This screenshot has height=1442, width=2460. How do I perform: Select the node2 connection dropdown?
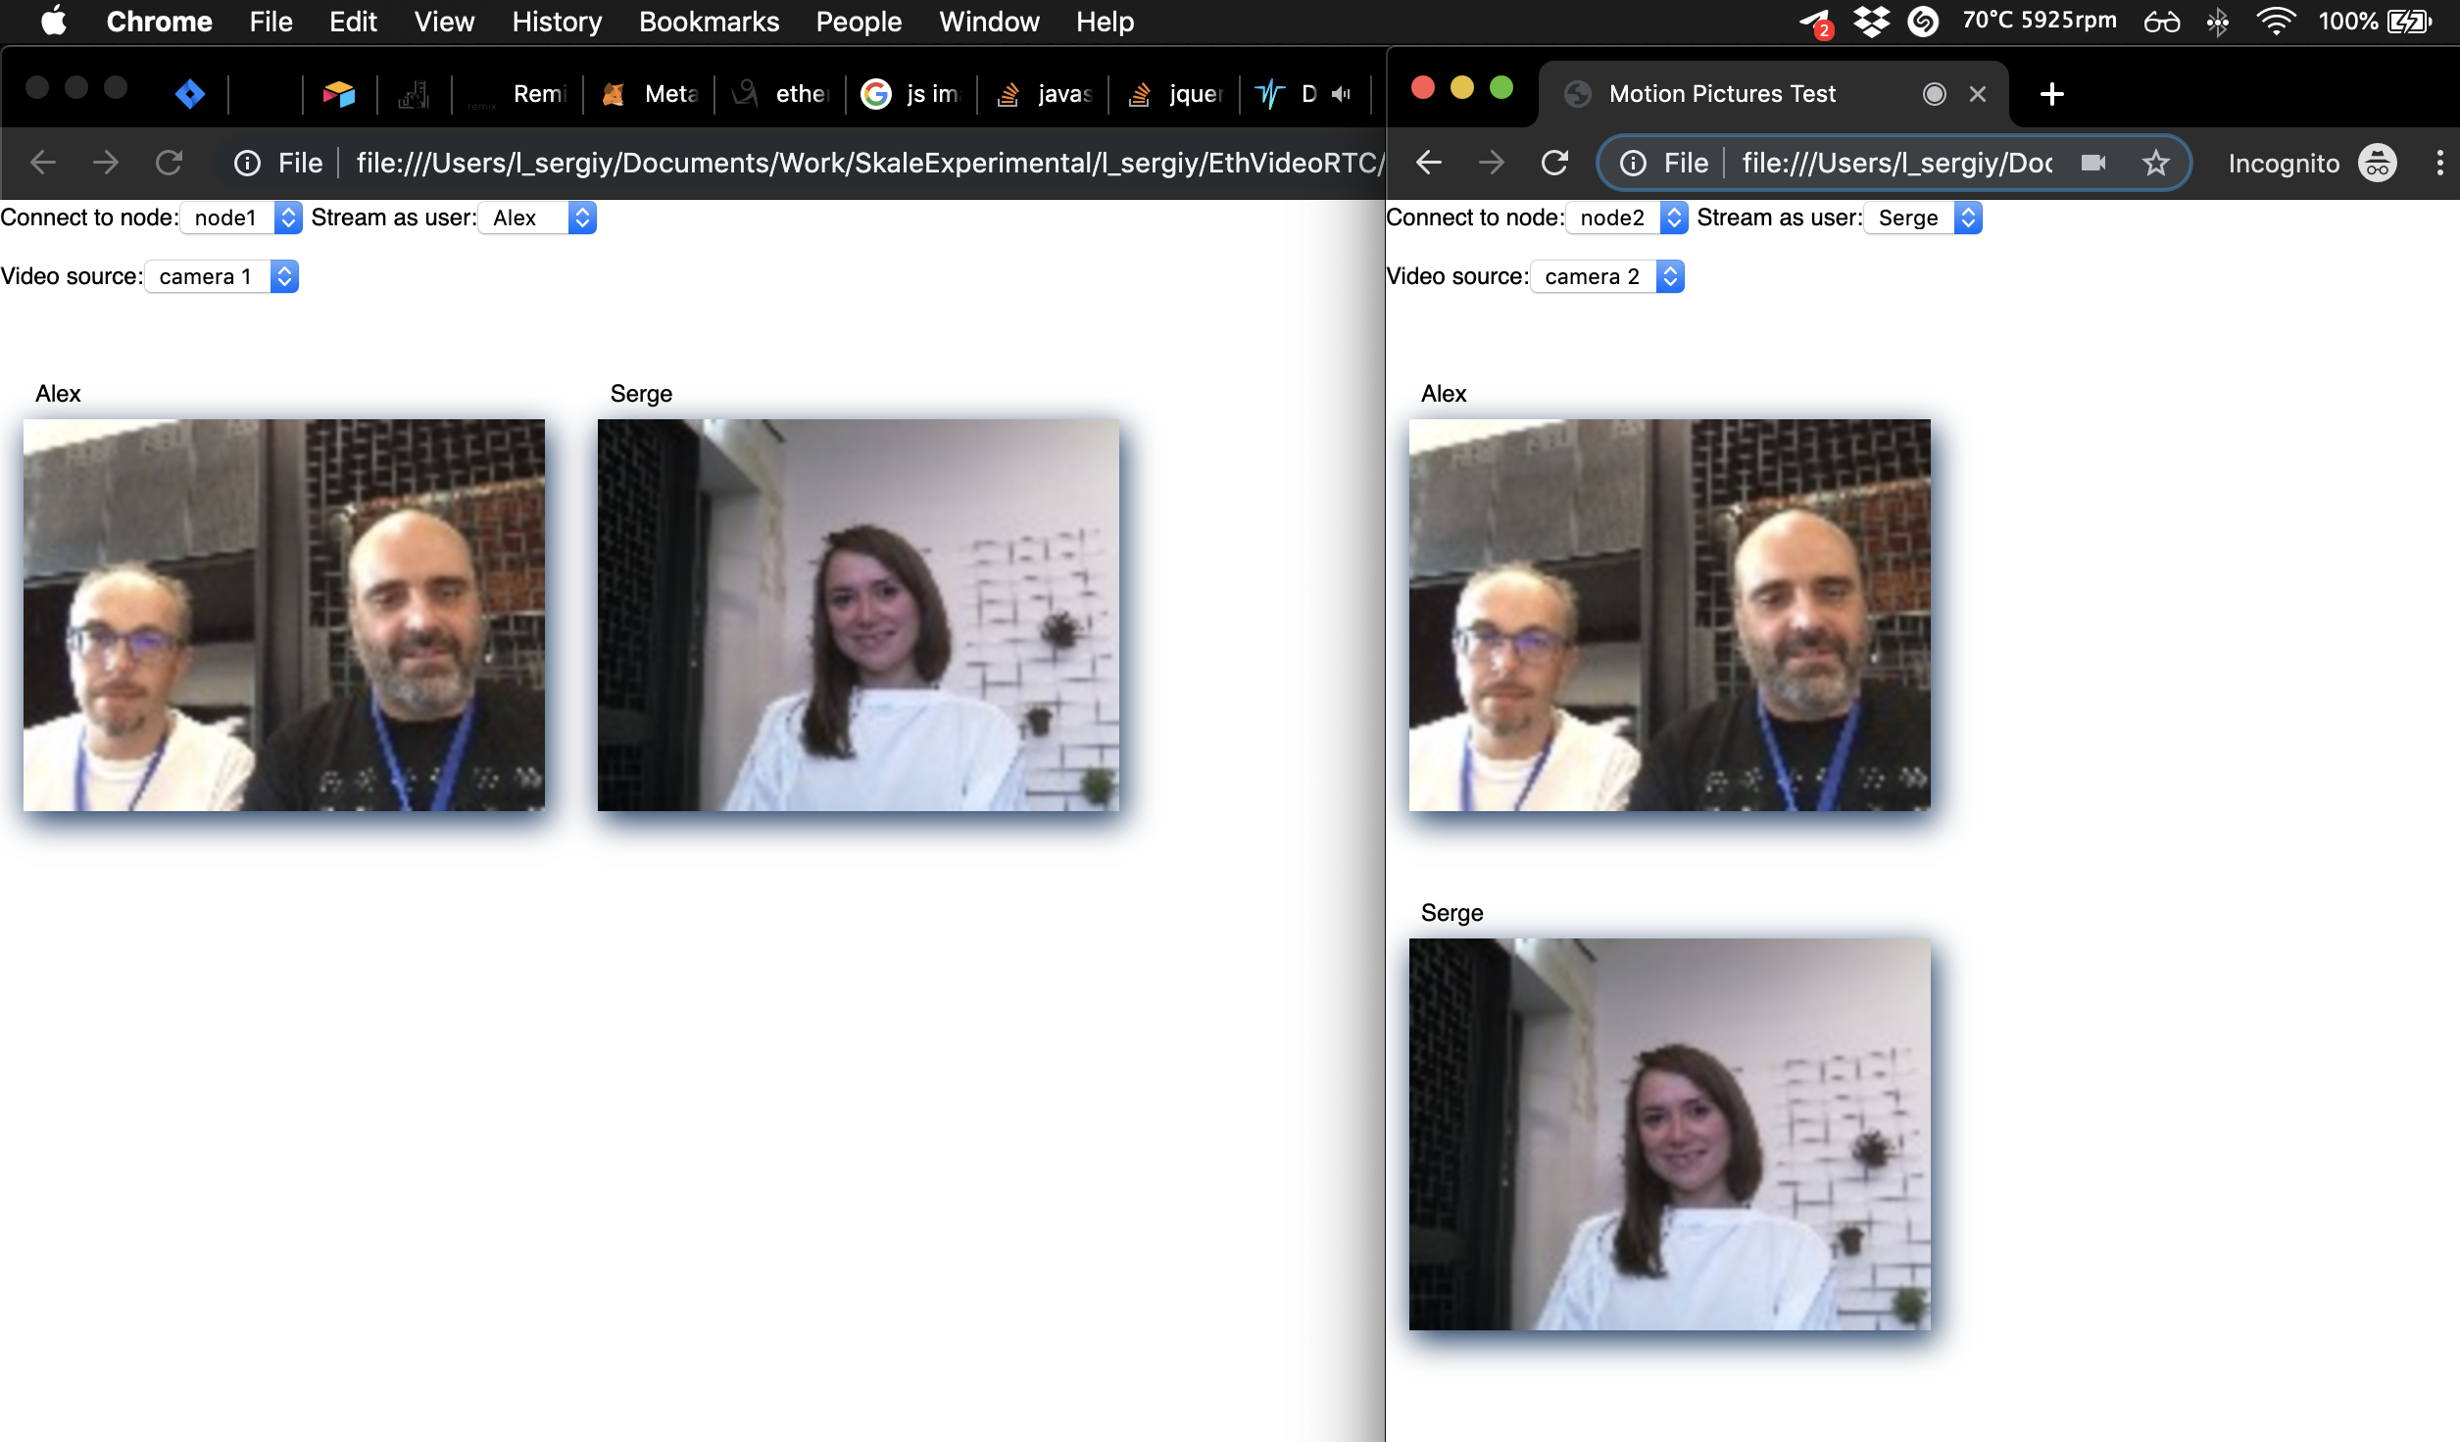pos(1627,217)
